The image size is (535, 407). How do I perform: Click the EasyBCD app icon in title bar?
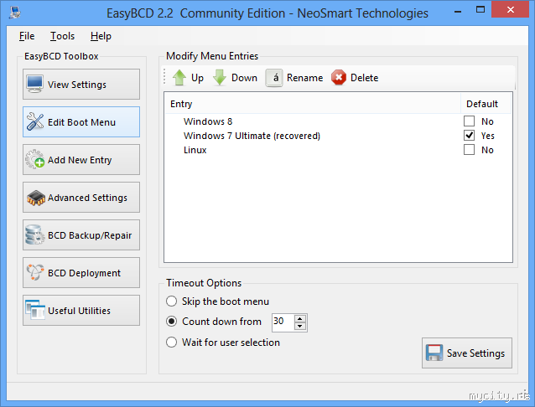14,13
